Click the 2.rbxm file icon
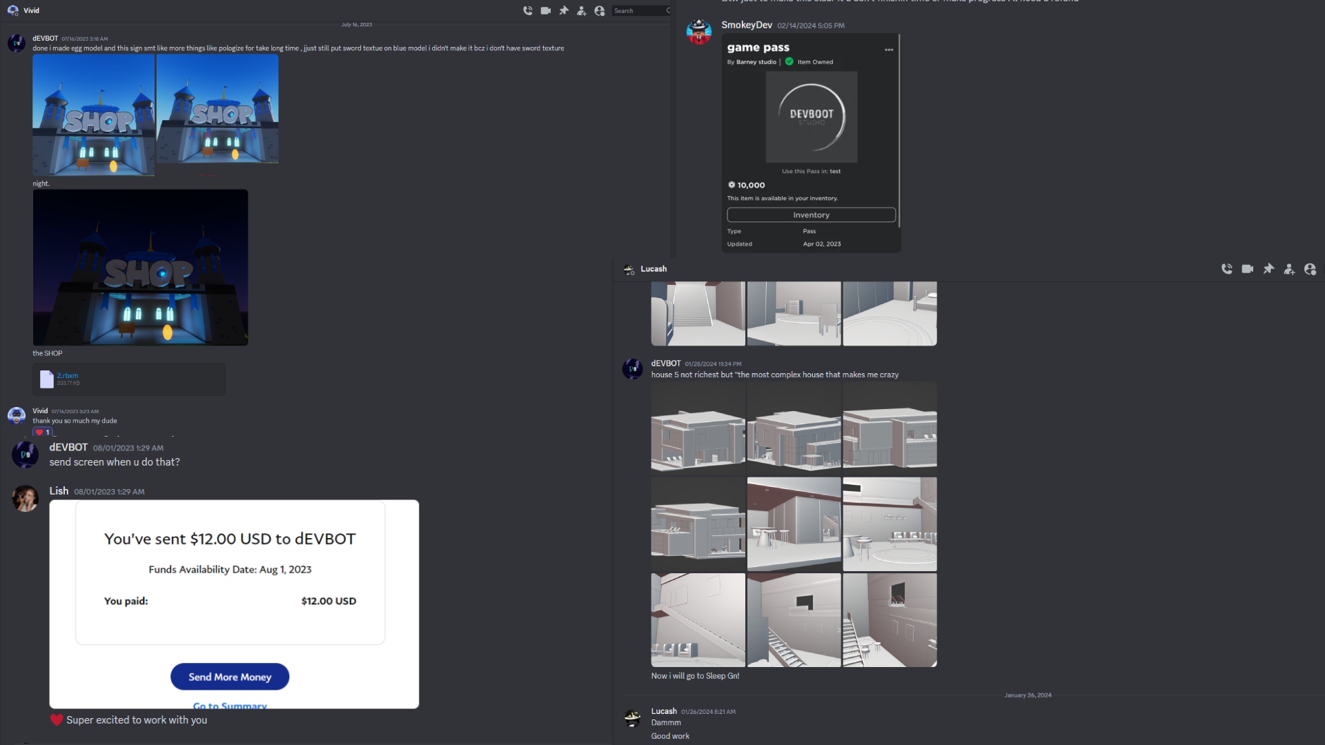Viewport: 1325px width, 745px height. coord(46,379)
